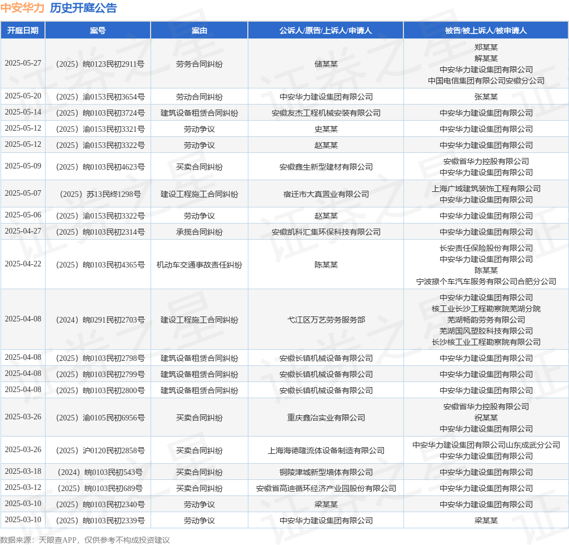Click the 中安华力 title text
This screenshot has height=545, width=569.
click(22, 8)
